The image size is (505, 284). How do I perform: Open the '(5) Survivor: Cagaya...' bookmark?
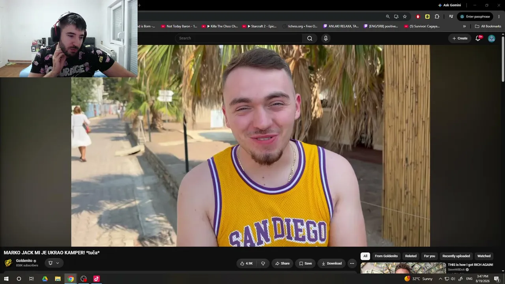click(422, 26)
